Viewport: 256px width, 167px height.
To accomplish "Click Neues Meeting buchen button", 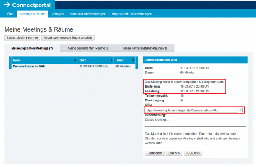I will pyautogui.click(x=22, y=38).
